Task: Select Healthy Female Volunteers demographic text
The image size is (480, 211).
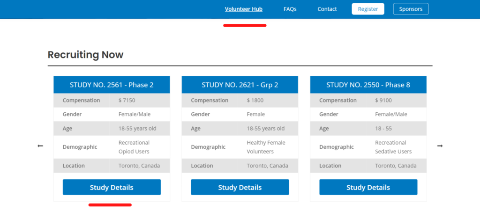Action: pyautogui.click(x=266, y=147)
